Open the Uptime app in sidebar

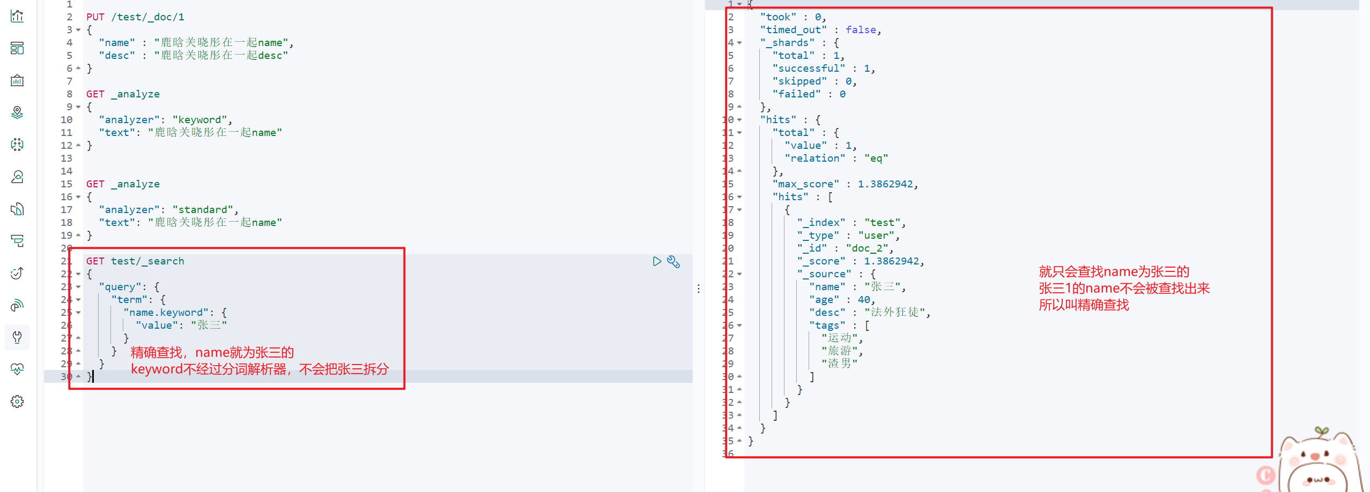tap(17, 273)
